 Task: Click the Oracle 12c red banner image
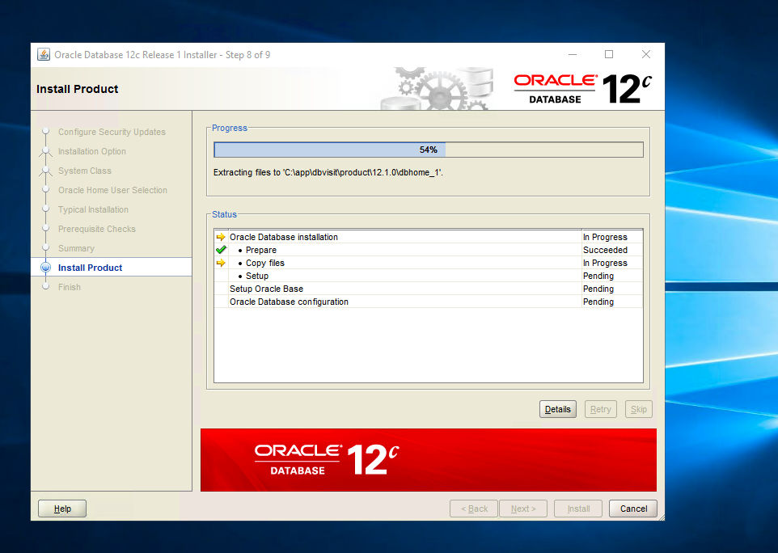point(429,460)
